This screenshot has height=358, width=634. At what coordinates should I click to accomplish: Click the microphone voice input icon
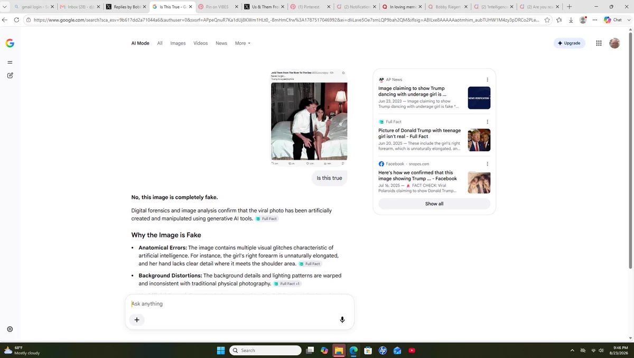[342, 319]
